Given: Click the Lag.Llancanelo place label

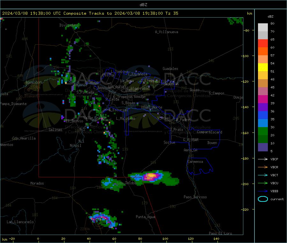Looking at the screenshot, I should [20, 222].
